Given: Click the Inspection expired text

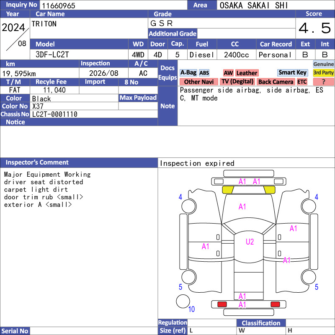Looking at the screenshot, I should coord(197,163).
